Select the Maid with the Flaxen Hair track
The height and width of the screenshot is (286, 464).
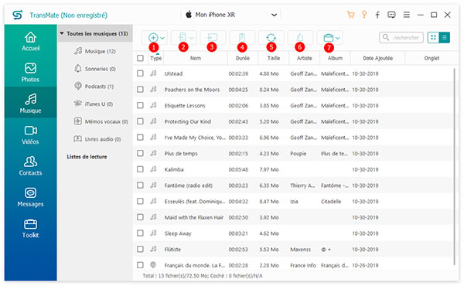pyautogui.click(x=194, y=217)
